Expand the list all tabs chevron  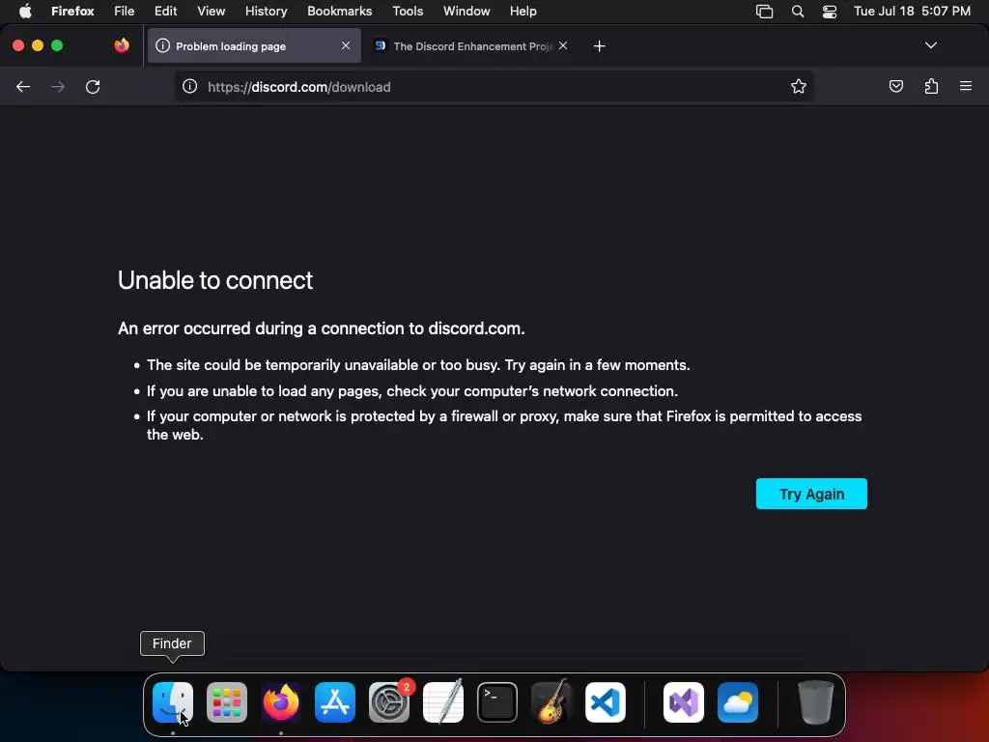click(930, 45)
